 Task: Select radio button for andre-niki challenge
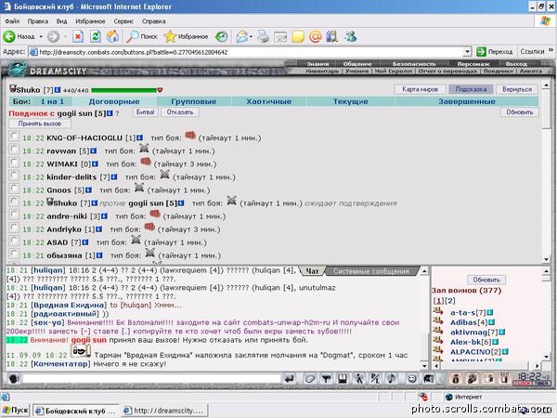[x=14, y=215]
